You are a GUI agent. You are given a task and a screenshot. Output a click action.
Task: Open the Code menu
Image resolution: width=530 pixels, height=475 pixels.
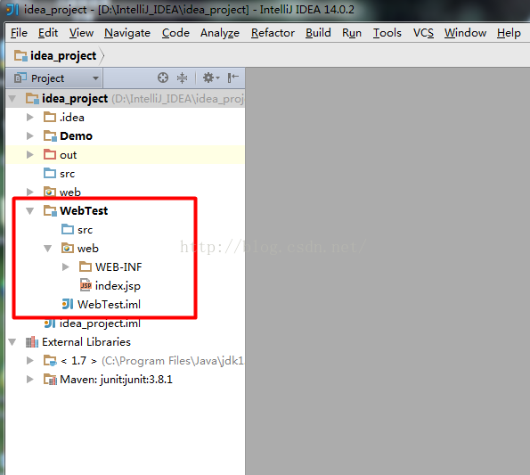pos(175,33)
